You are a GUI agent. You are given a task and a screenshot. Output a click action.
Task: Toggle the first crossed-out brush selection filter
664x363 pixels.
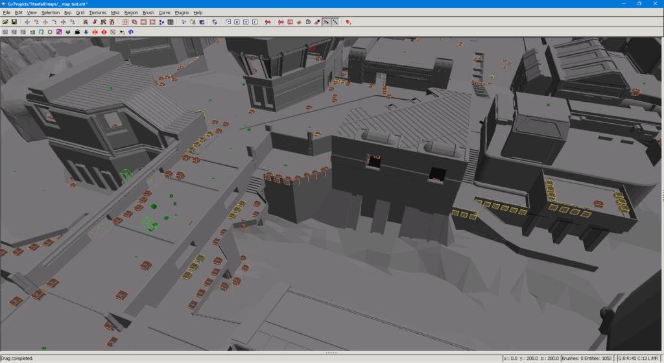268,22
